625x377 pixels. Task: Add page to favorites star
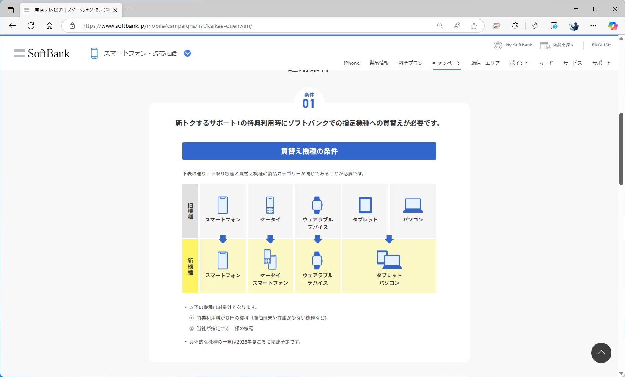[x=474, y=26]
